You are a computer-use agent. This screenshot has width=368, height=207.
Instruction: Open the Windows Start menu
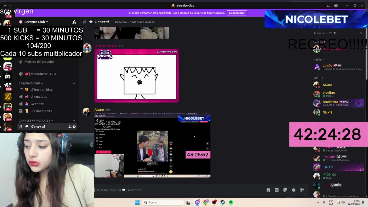click(137, 202)
